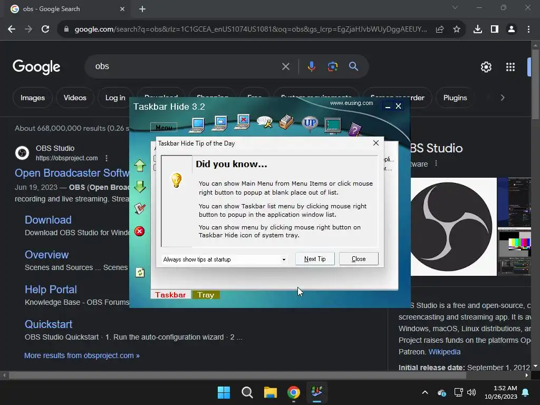Click the large OBS logo thumbnail

pyautogui.click(x=454, y=227)
